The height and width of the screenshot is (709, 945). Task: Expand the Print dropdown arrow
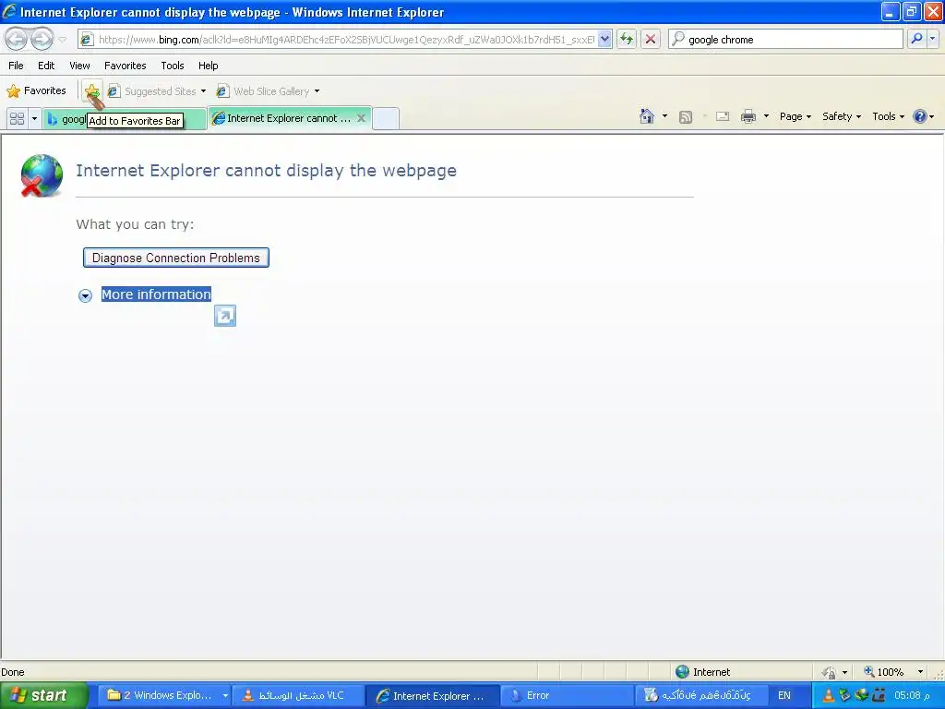[x=766, y=116]
